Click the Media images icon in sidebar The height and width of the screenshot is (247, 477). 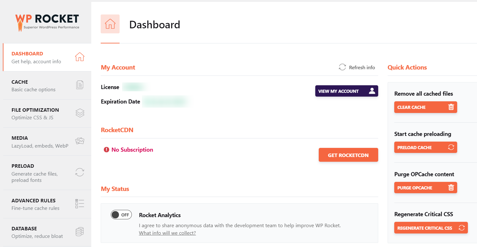[80, 141]
